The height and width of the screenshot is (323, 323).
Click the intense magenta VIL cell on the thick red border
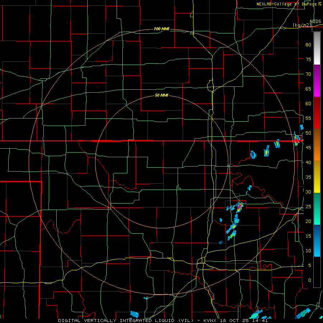tap(296, 139)
